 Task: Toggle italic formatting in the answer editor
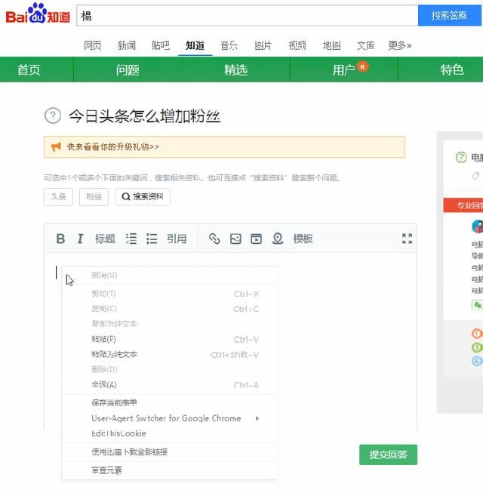click(80, 239)
